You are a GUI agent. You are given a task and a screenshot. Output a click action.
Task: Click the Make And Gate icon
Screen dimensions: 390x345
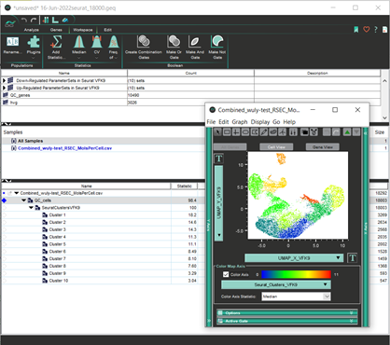(x=195, y=41)
